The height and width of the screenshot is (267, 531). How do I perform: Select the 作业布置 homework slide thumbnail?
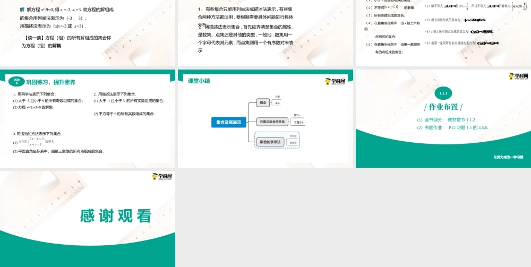tap(443, 118)
